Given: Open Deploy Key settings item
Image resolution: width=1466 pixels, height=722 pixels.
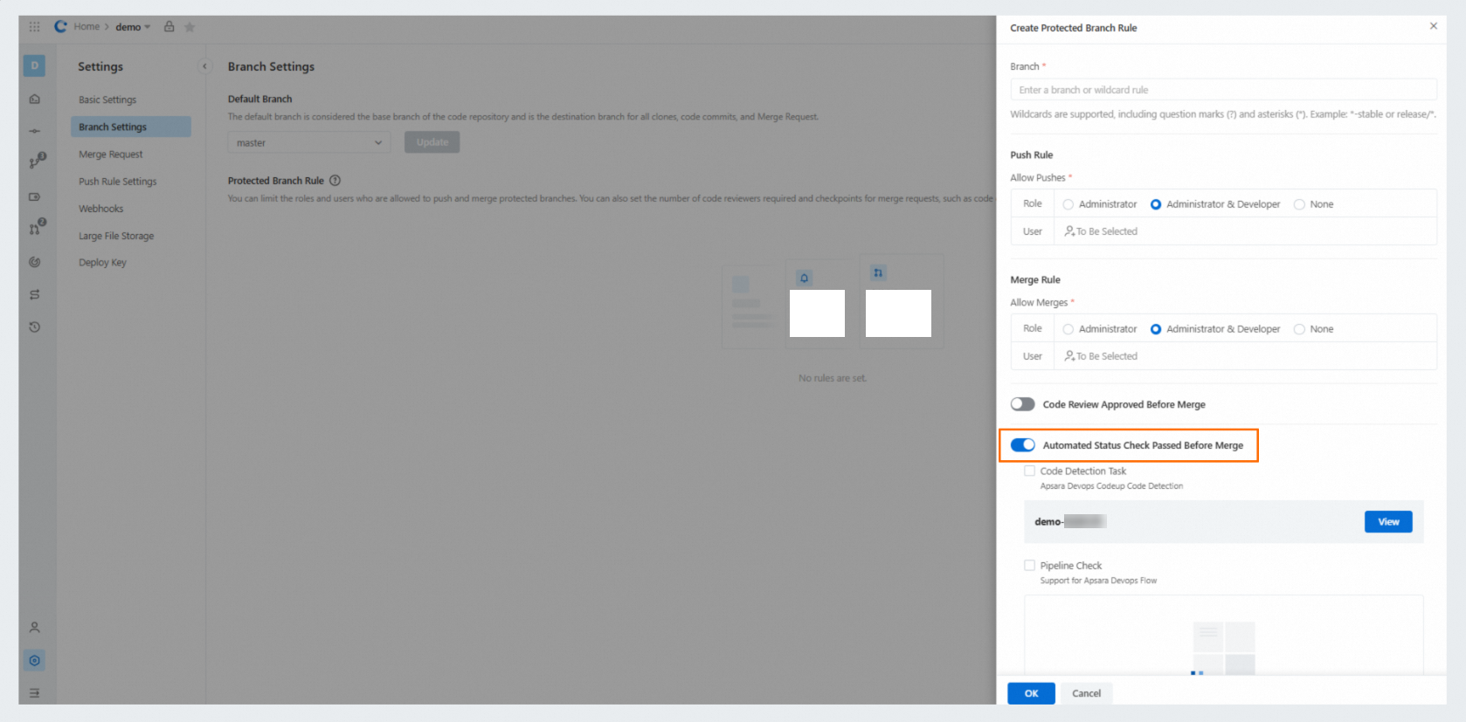Looking at the screenshot, I should (131, 263).
